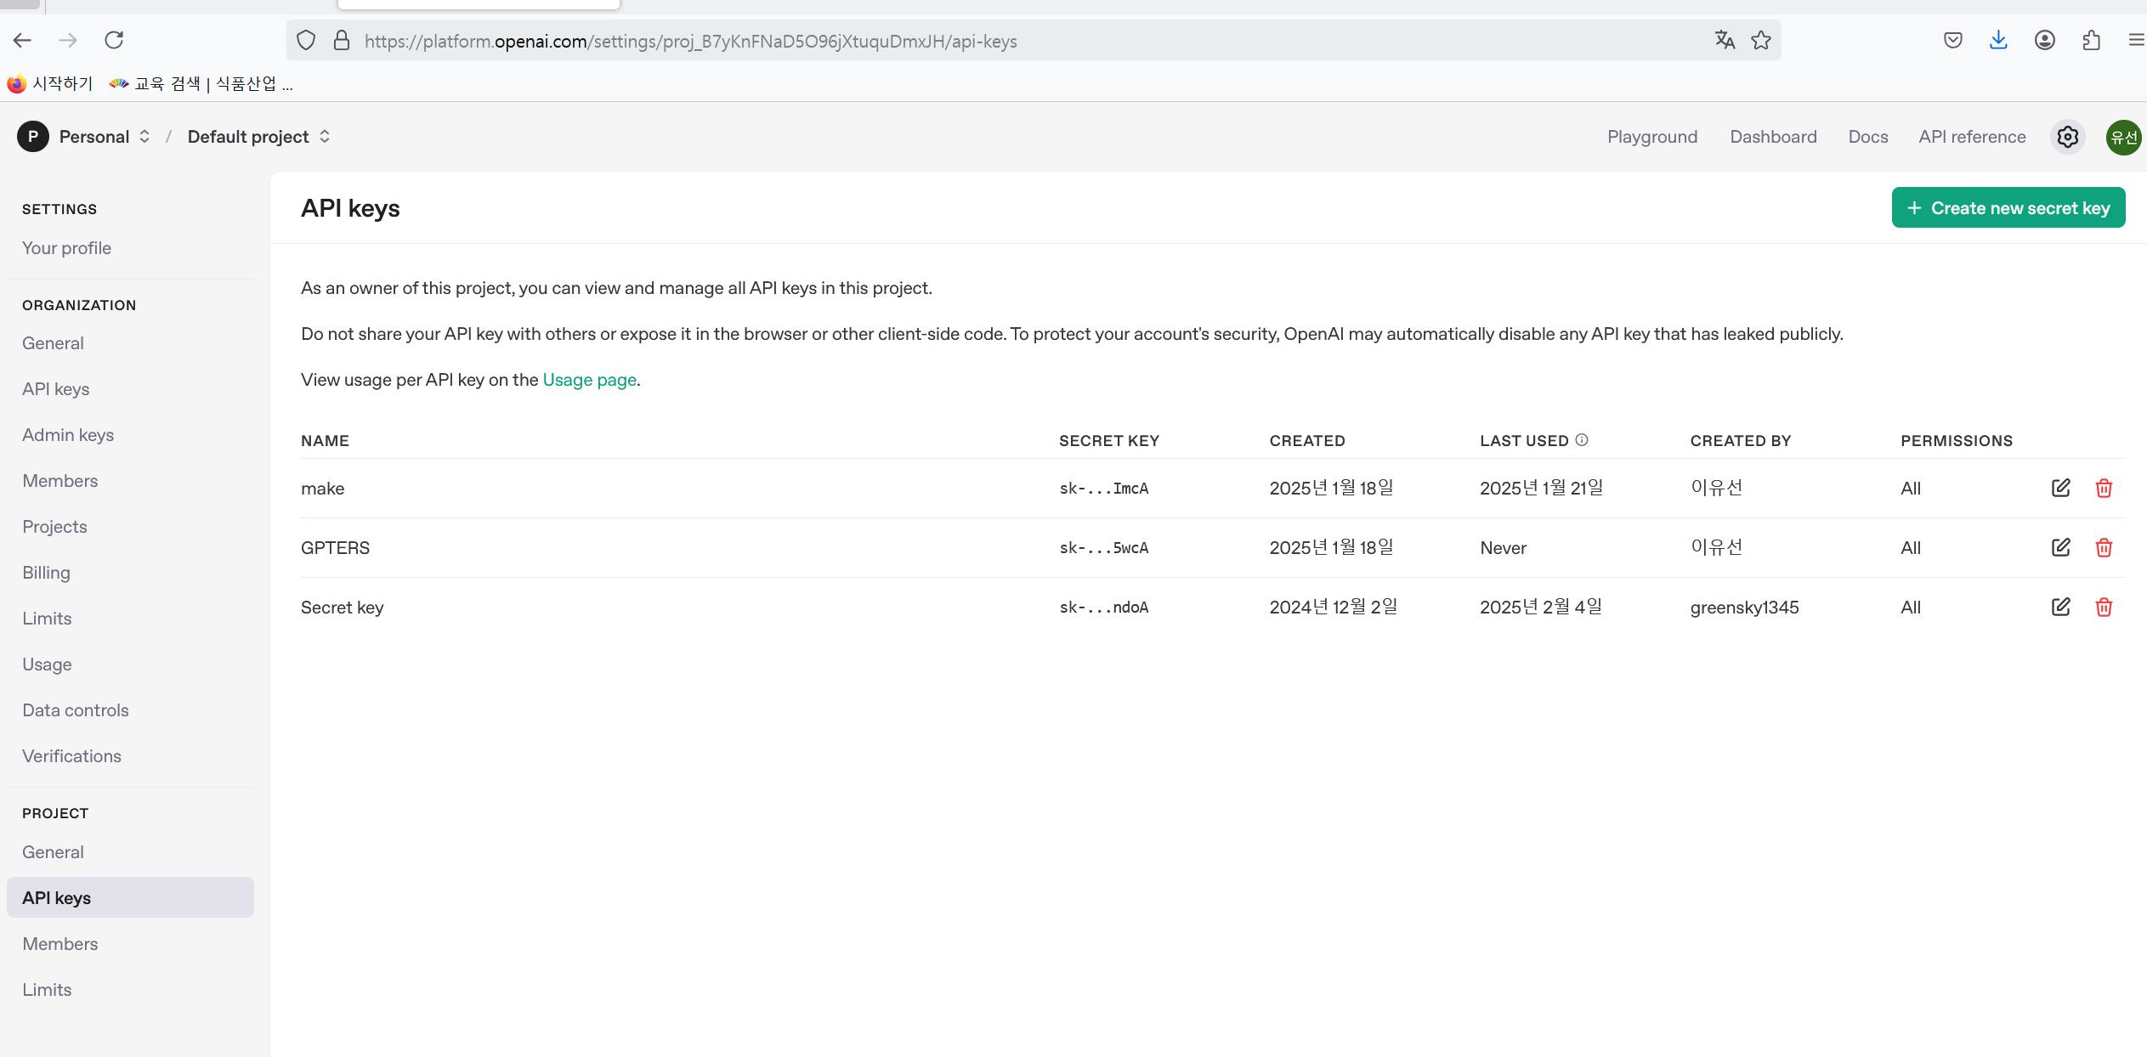Screen dimensions: 2147x1057
Task: Click the browser forward arrow
Action: tap(68, 40)
